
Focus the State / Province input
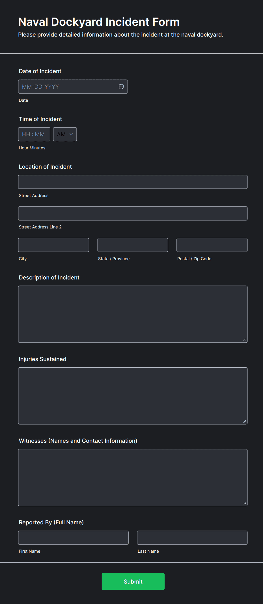pos(133,245)
